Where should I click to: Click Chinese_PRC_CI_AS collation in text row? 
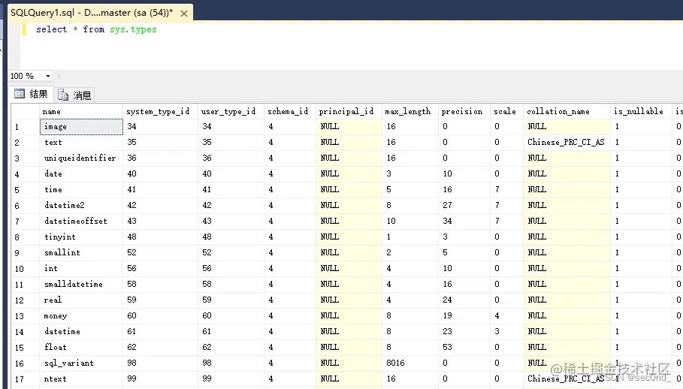point(567,142)
